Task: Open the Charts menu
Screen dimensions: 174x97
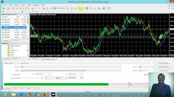Action: (23, 5)
